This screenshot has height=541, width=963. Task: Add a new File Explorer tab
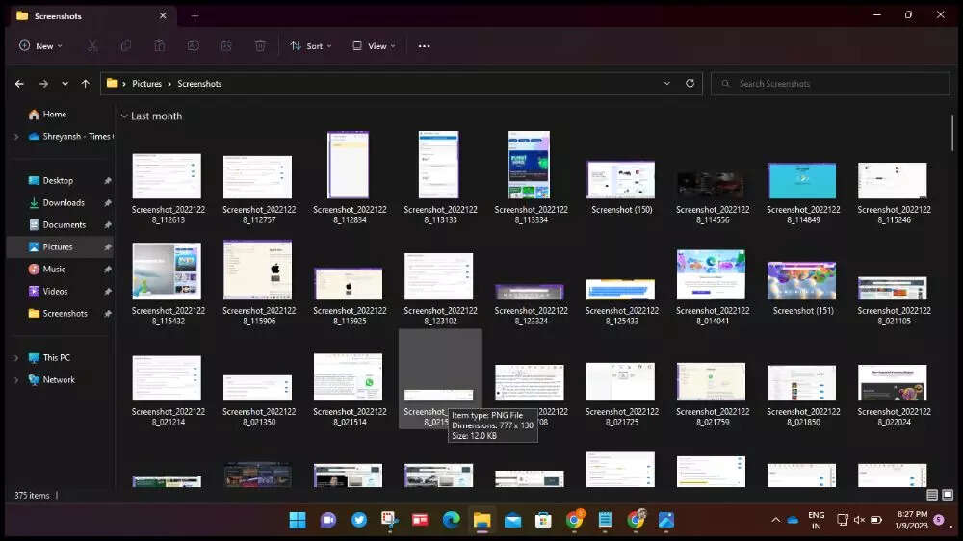[x=195, y=15]
